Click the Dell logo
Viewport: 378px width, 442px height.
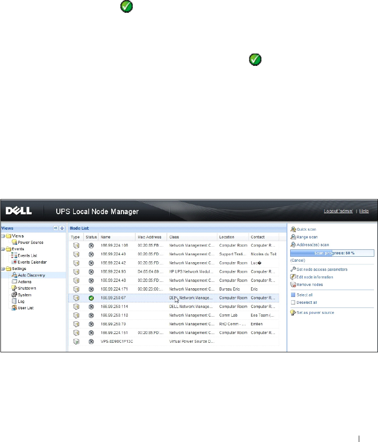coord(19,211)
